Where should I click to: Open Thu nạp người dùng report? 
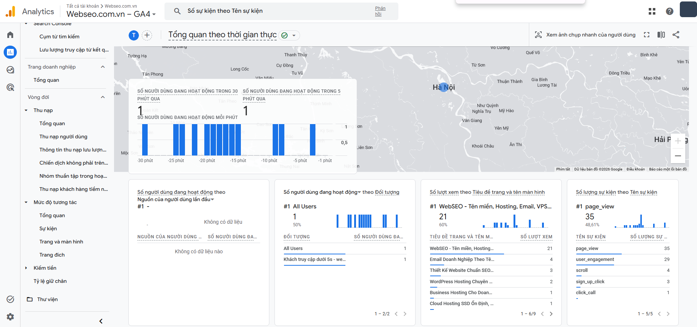[63, 136]
